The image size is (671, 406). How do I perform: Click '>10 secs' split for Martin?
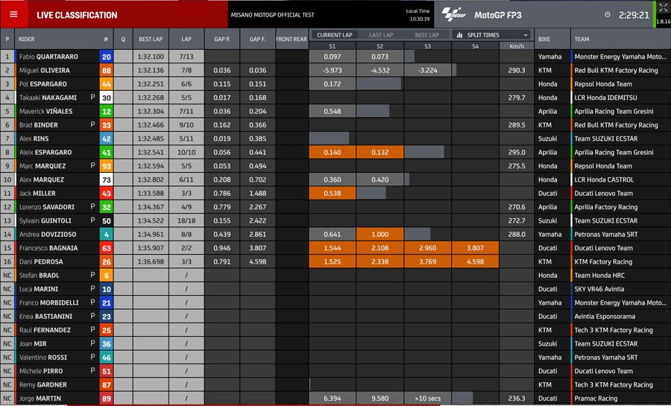[427, 399]
